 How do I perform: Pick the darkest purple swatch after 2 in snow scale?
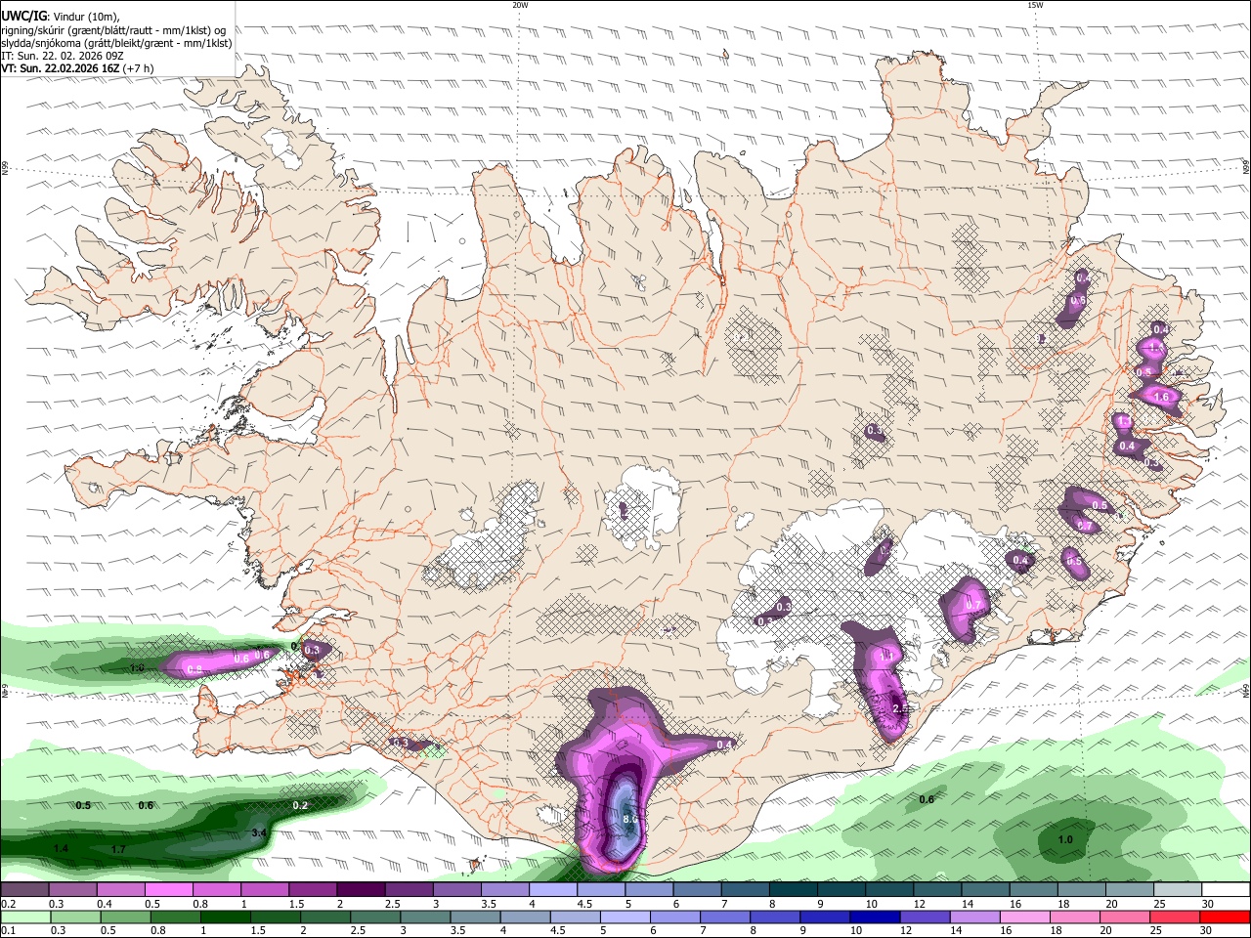pos(361,890)
